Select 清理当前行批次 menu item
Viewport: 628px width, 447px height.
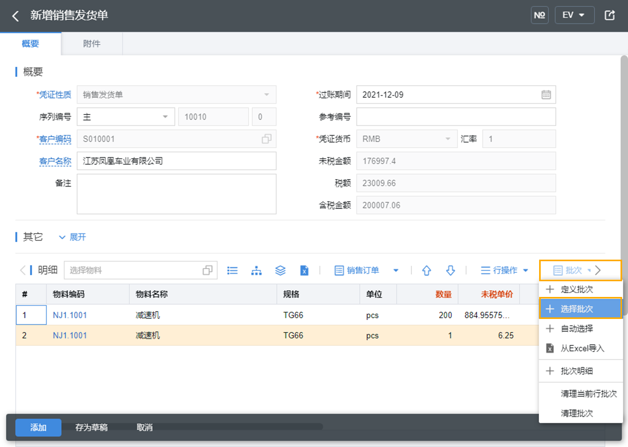click(581, 394)
